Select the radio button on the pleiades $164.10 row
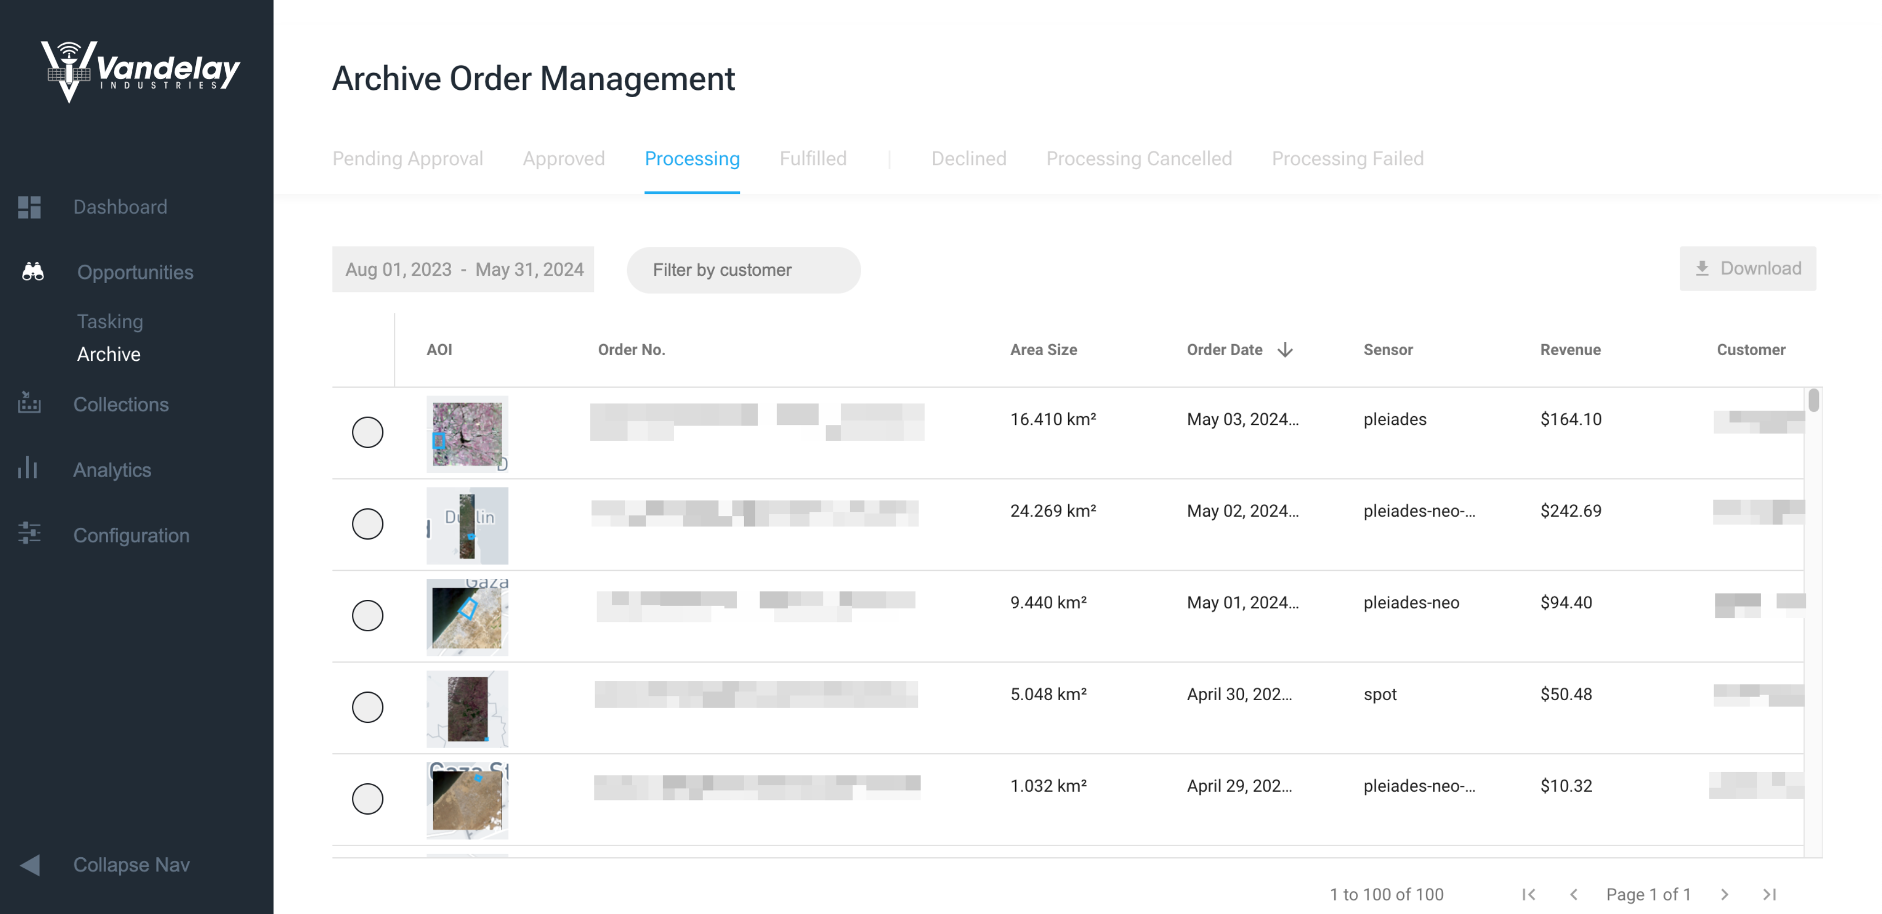The height and width of the screenshot is (914, 1882). pos(368,432)
